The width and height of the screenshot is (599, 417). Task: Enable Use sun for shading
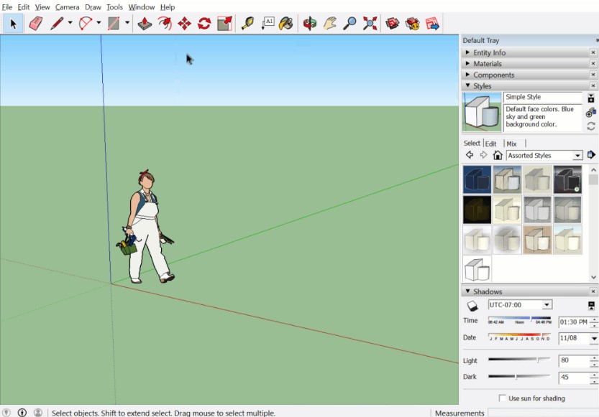501,398
